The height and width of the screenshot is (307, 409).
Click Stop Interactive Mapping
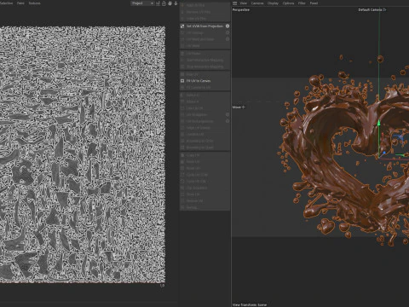click(x=204, y=67)
